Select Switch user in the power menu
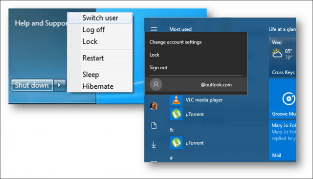The image size is (313, 179). click(100, 18)
